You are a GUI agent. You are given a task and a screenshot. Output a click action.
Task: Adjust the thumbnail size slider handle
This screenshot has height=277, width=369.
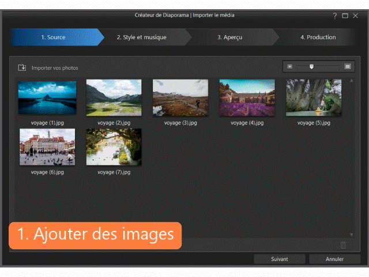coord(311,67)
